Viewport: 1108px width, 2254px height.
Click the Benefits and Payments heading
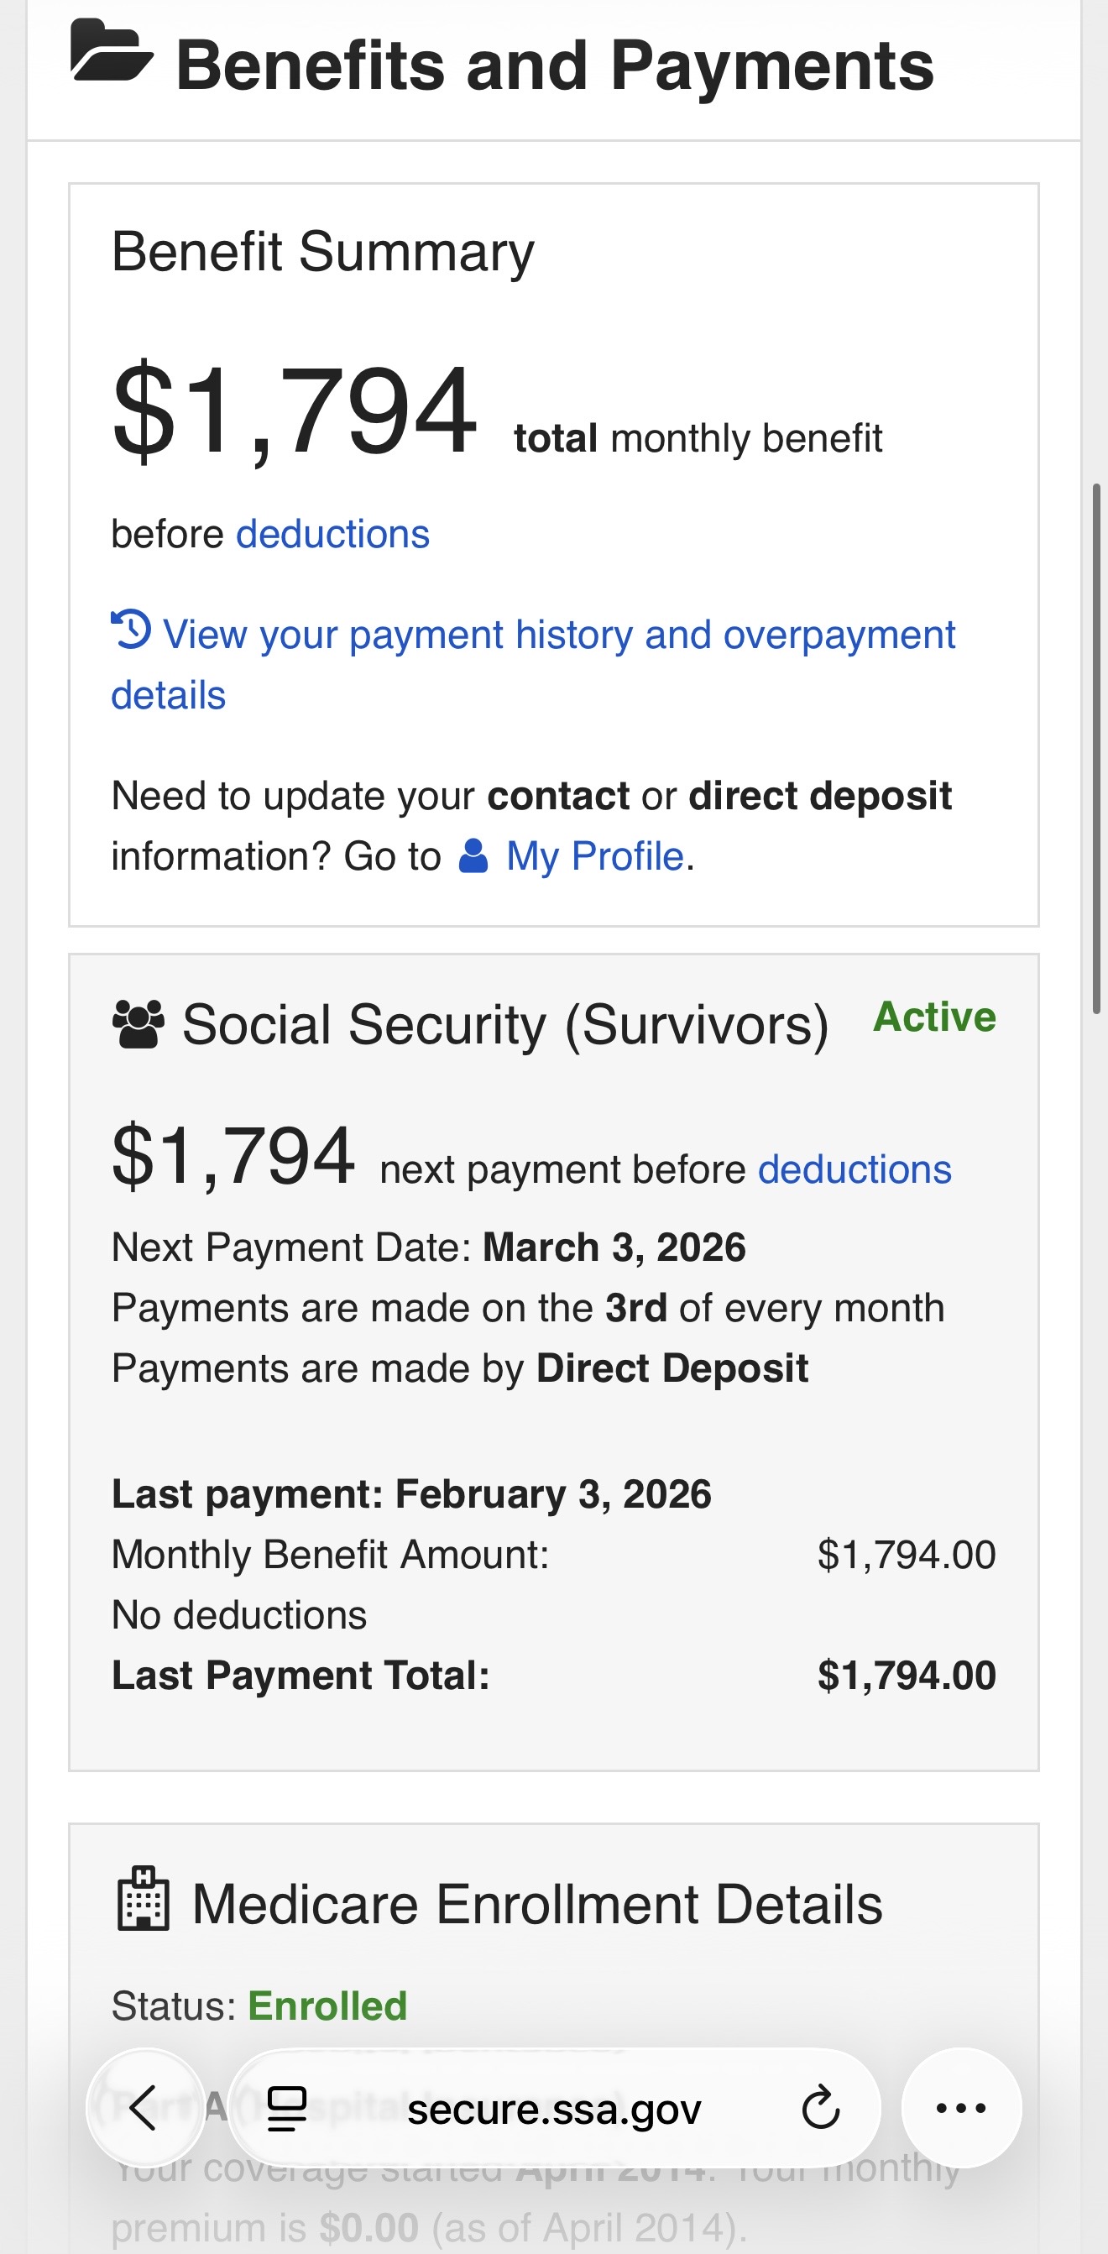(554, 65)
